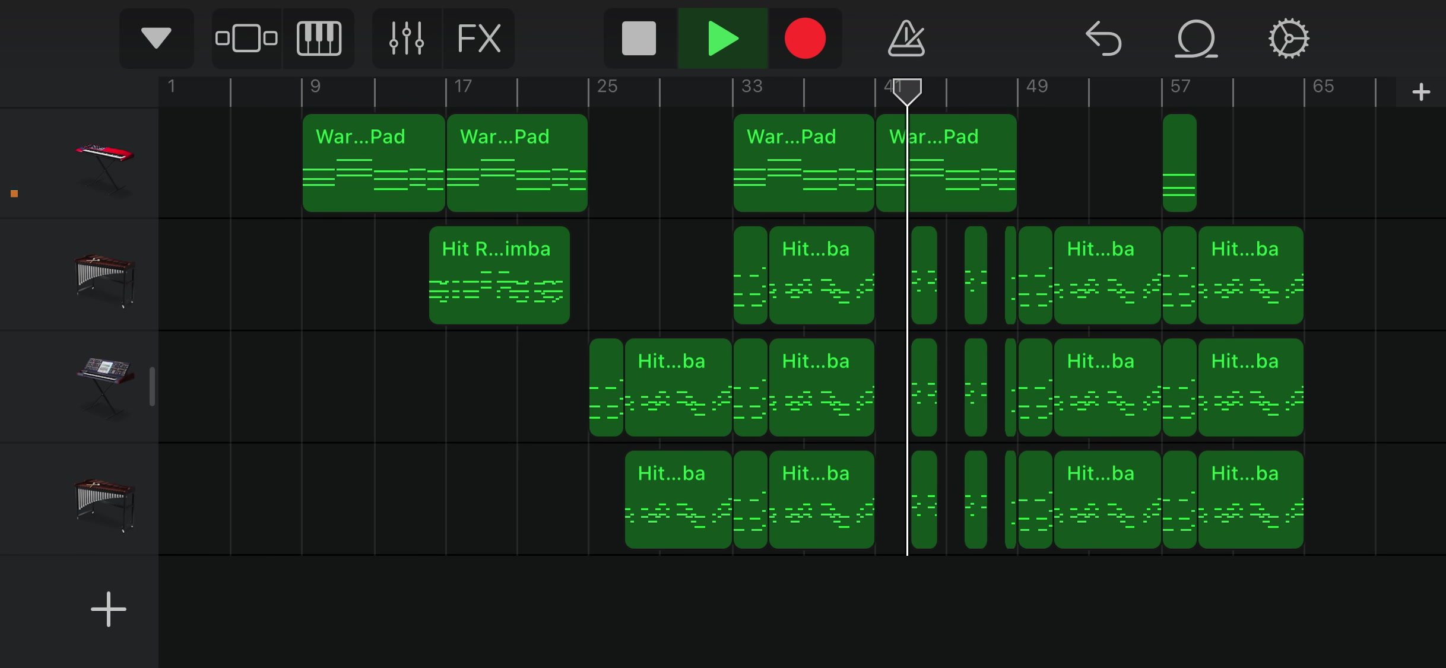Viewport: 1446px width, 668px height.
Task: Tap bar 49 on the ruler
Action: 1037,87
